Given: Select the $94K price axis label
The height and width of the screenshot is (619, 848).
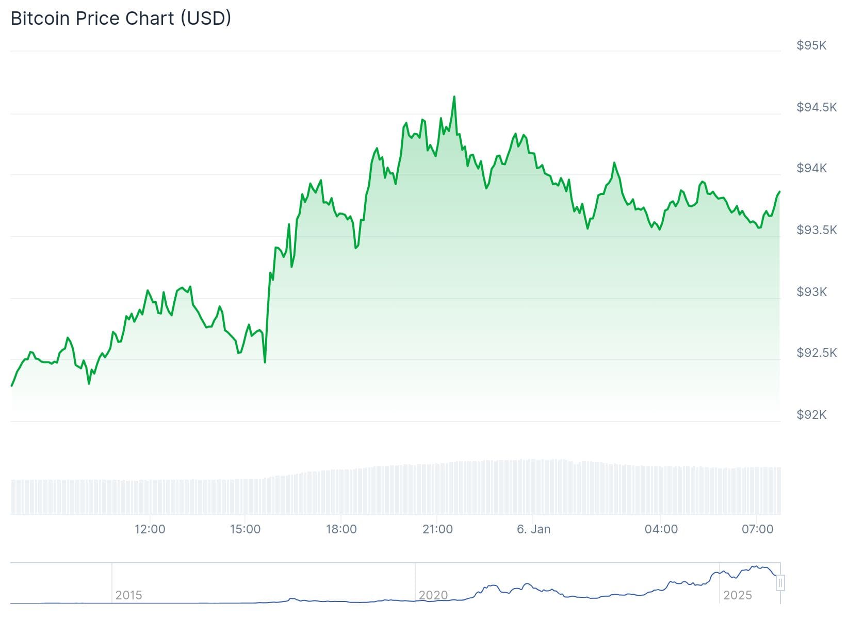Looking at the screenshot, I should coord(811,168).
